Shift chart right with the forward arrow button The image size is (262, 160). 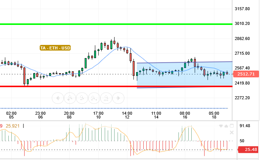[x=118, y=98]
